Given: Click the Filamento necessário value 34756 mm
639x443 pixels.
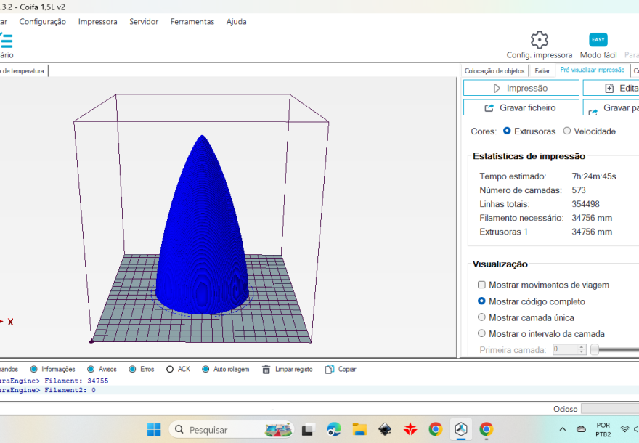Looking at the screenshot, I should tap(592, 218).
